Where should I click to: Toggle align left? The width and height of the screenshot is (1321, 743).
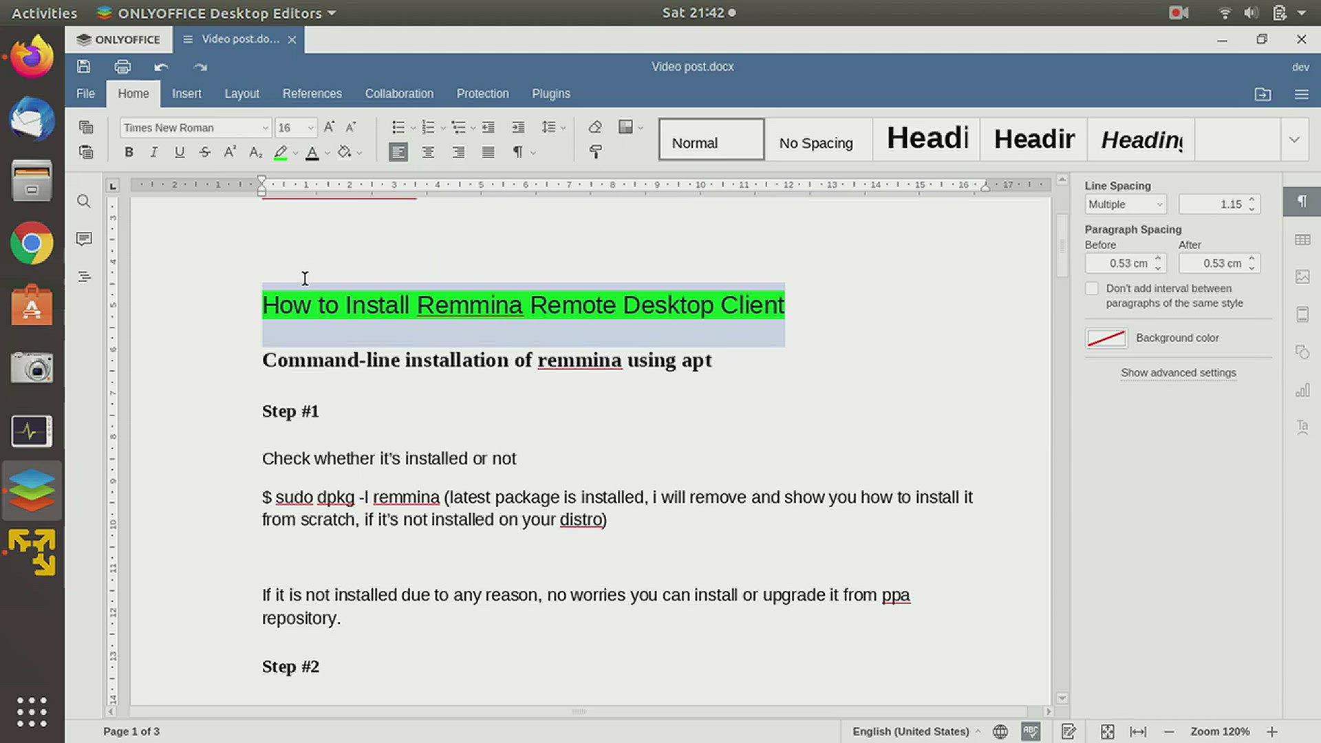[x=398, y=152]
